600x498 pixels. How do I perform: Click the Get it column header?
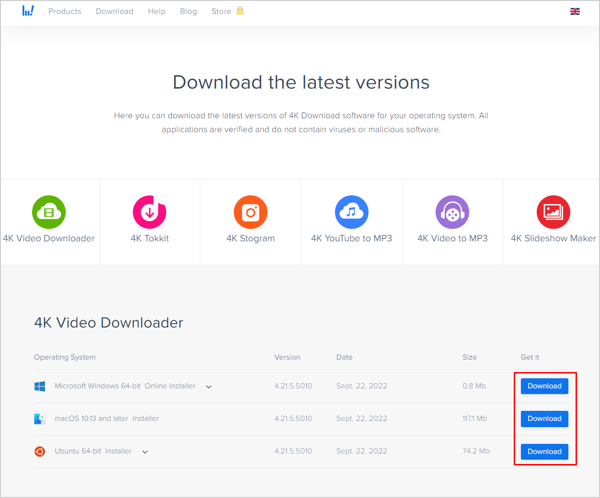click(x=530, y=357)
